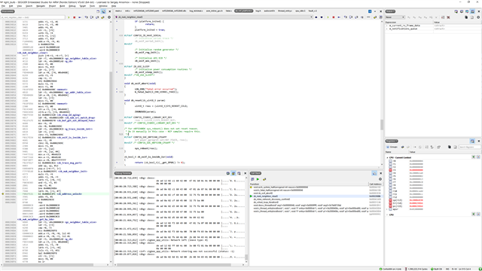Click the yellow icon in Call Stack toolbar
Viewport: 482px width, 271px height.
(264, 179)
